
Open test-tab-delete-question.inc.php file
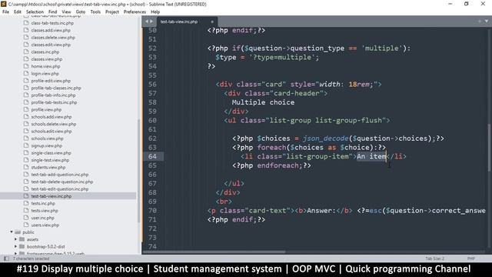click(x=62, y=182)
